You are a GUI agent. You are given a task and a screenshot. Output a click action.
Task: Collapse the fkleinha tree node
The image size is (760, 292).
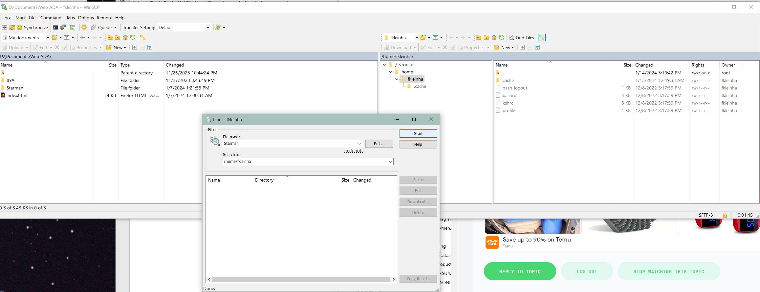[397, 79]
